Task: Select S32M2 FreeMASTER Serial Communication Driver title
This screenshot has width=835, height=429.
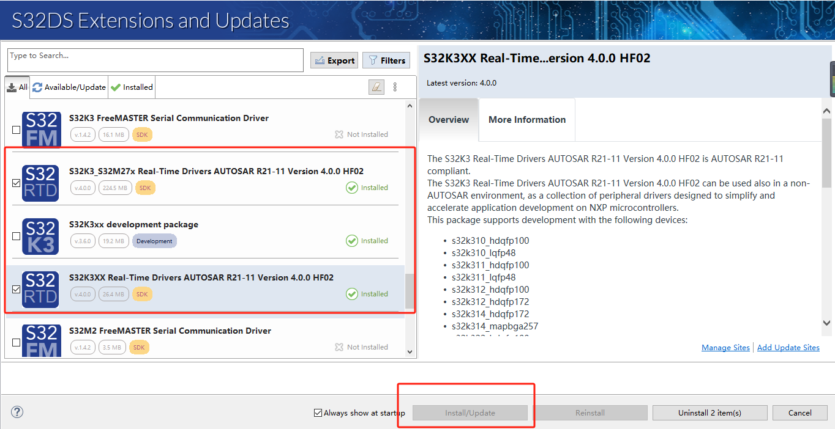Action: (170, 331)
